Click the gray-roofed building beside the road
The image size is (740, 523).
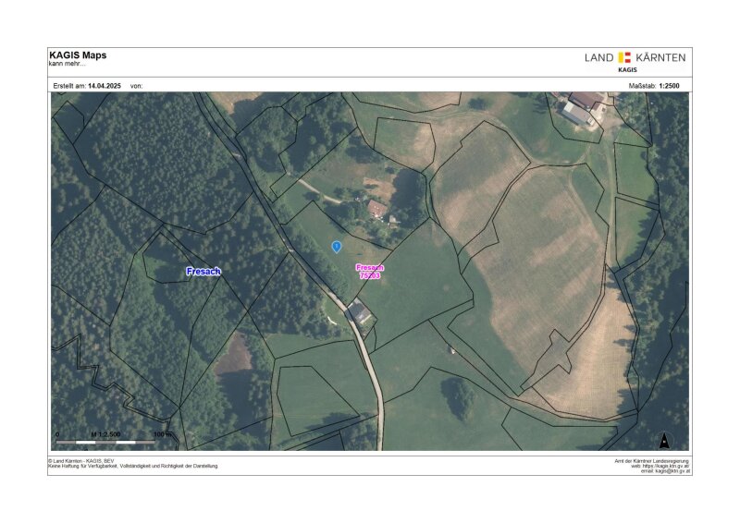coord(361,314)
